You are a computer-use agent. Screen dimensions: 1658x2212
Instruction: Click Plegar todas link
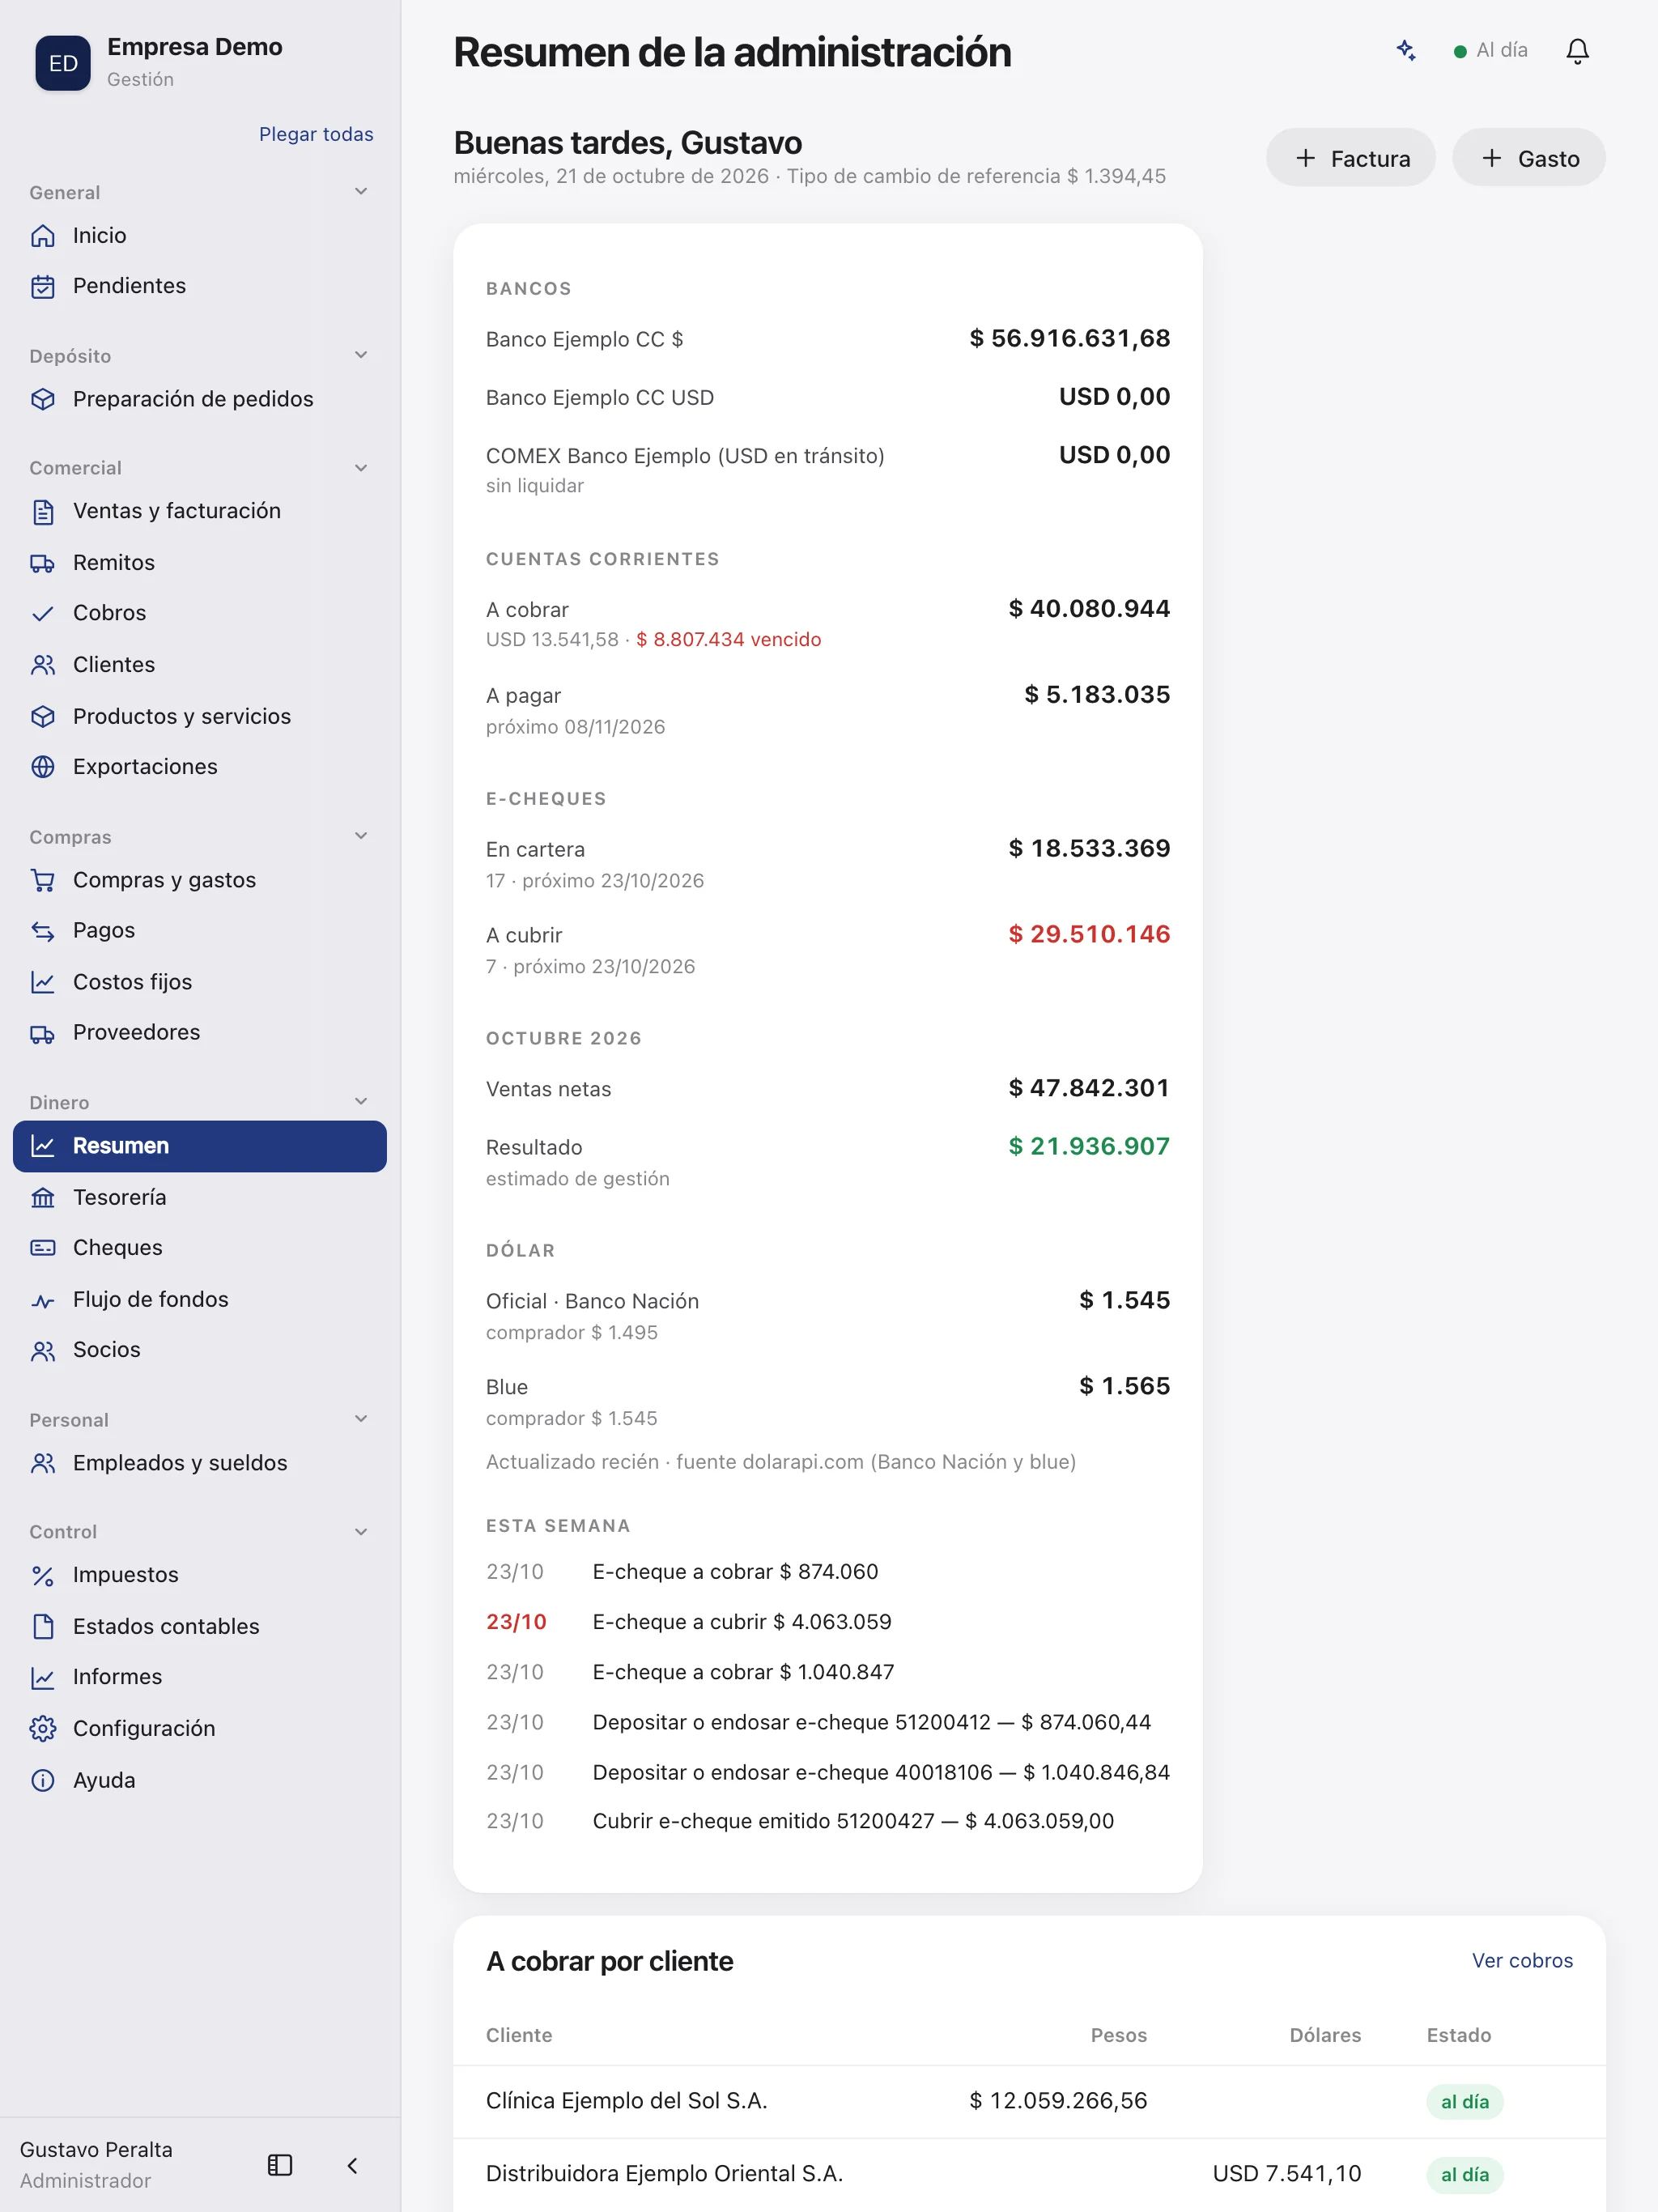tap(316, 134)
